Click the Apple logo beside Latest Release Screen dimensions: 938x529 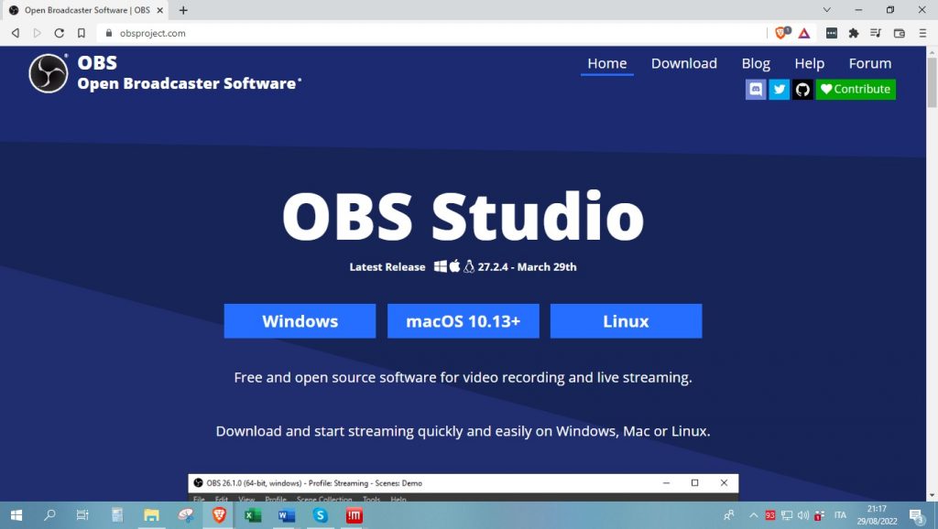(455, 266)
